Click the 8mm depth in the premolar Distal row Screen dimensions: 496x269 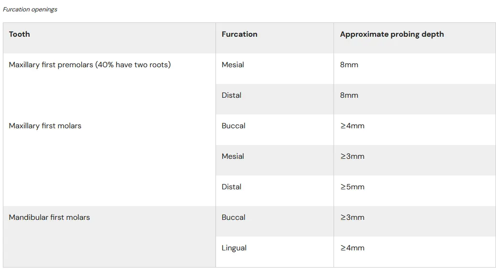pos(415,99)
